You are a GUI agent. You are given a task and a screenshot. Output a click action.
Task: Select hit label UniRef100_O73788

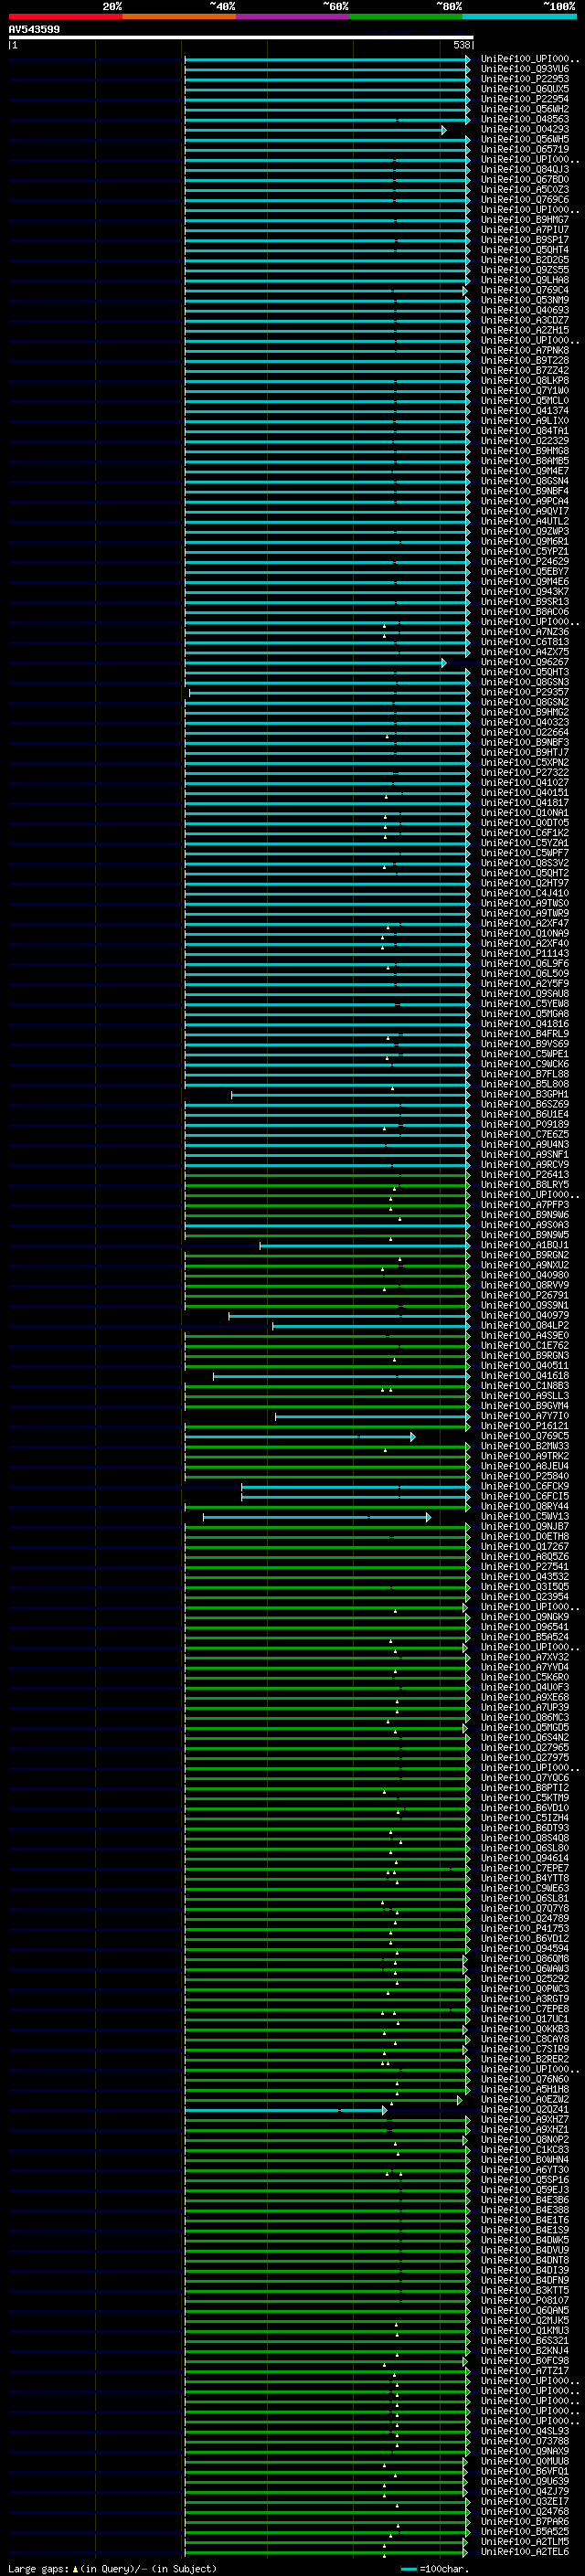525,2441
